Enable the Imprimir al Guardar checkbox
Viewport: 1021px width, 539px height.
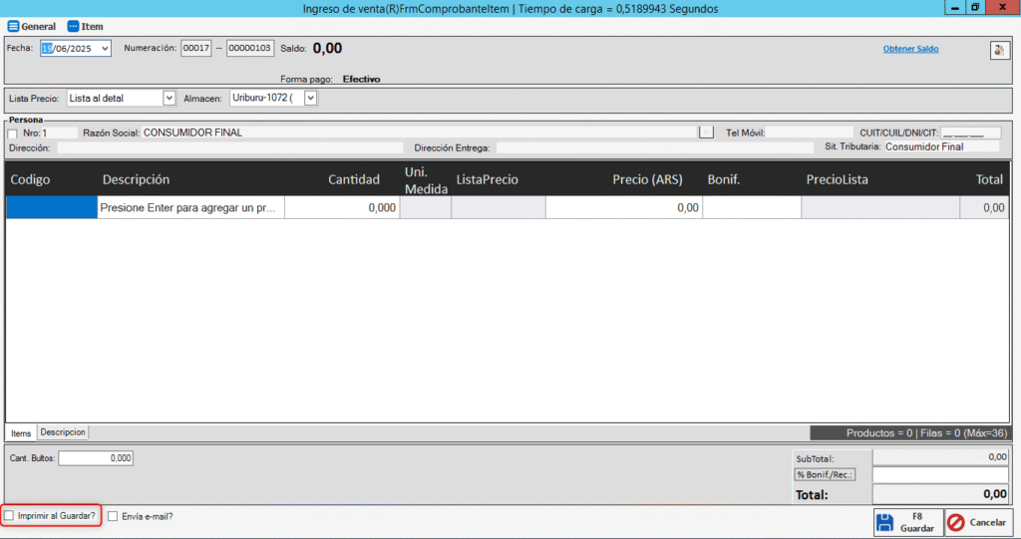10,516
